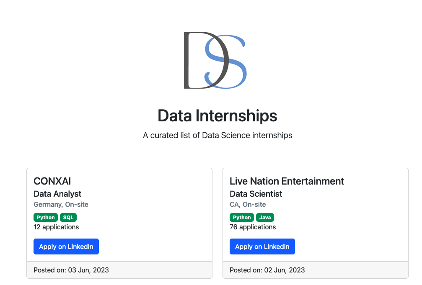Select the SQL tag badge
The height and width of the screenshot is (285, 422).
tap(68, 217)
